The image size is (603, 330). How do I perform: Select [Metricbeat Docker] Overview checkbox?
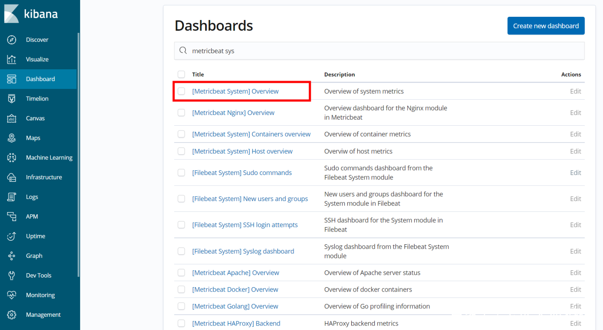tap(181, 289)
